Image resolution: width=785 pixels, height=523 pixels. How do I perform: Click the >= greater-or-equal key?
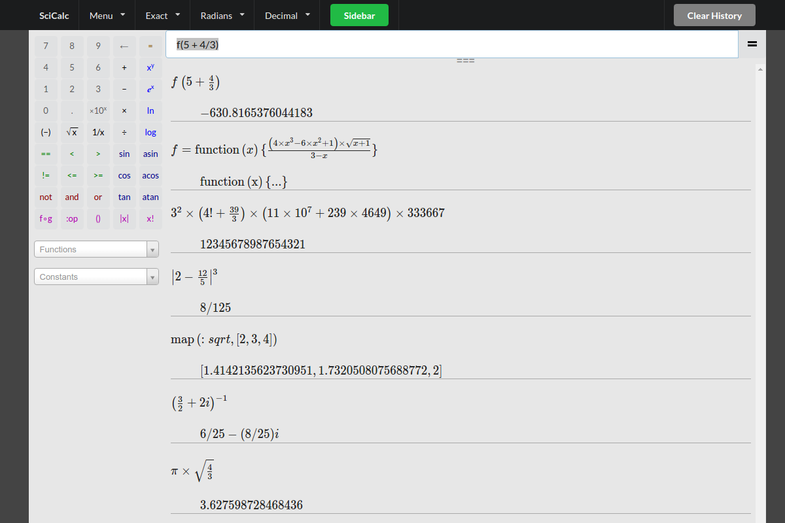click(98, 176)
